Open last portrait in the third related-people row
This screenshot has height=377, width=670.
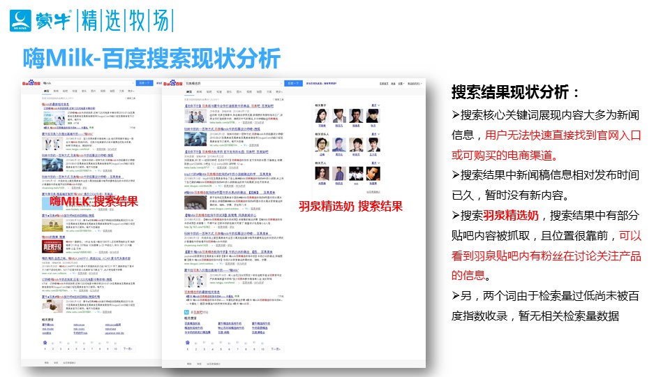click(373, 172)
